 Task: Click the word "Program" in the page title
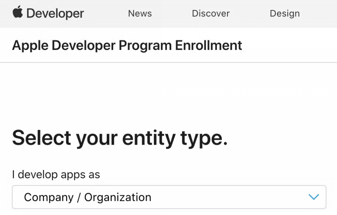click(145, 45)
